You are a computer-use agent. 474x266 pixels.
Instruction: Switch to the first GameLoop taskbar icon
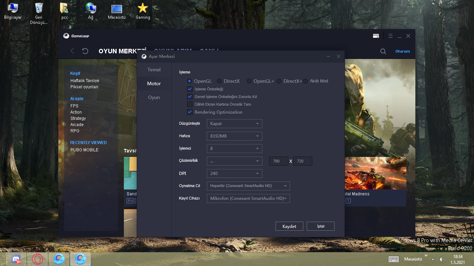click(59, 259)
